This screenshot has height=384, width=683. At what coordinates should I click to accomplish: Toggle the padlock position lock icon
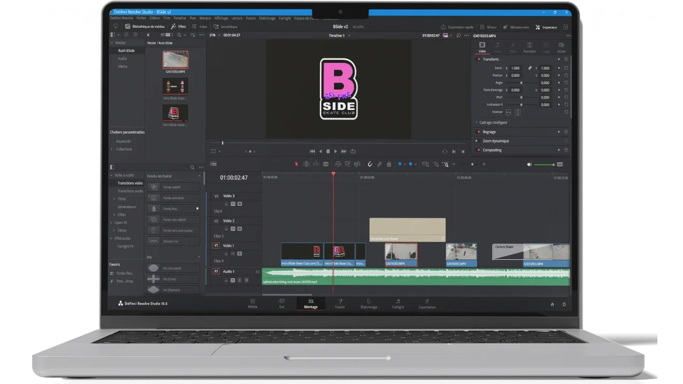pos(389,164)
